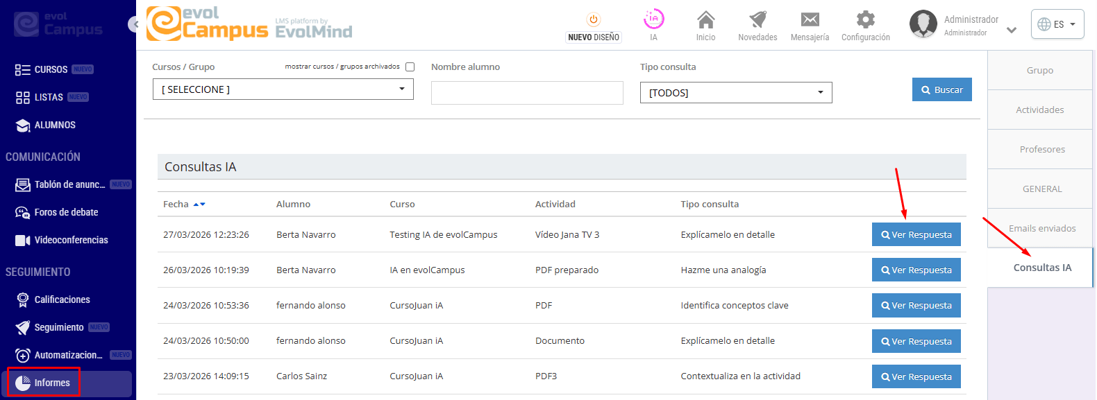
Task: Open Seguimiento rocket icon
Action: tap(23, 328)
